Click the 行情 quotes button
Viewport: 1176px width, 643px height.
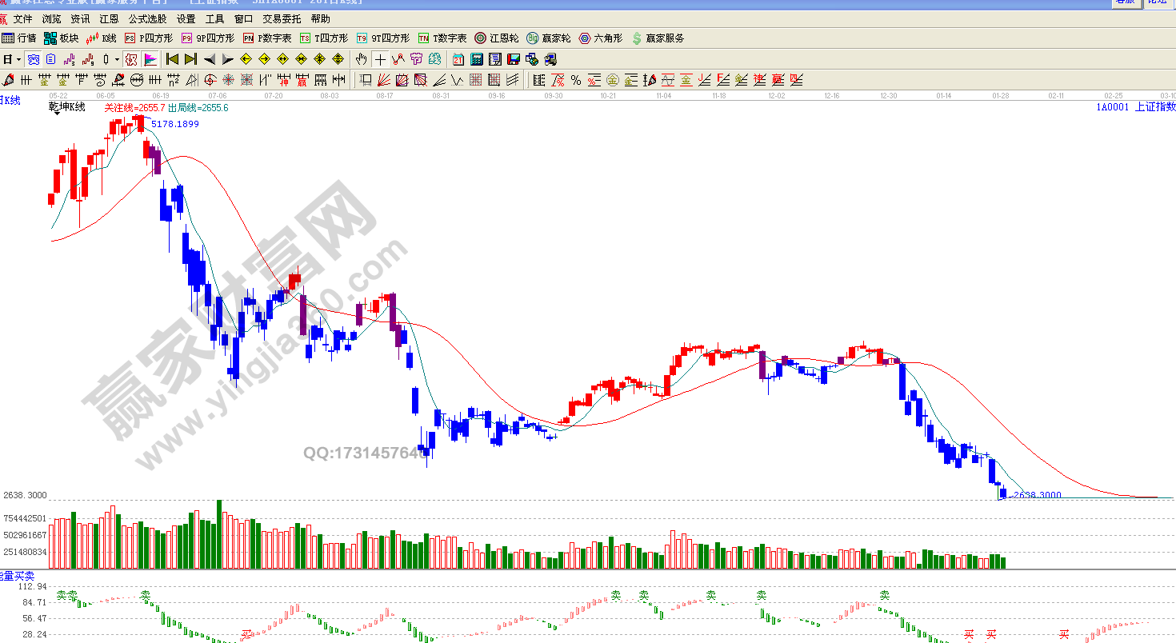pos(20,38)
